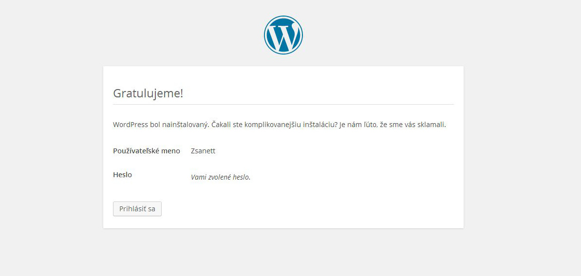Screen dimensions: 581x276
Task: Select the "Gratulujeme!" heading text
Action: [148, 93]
